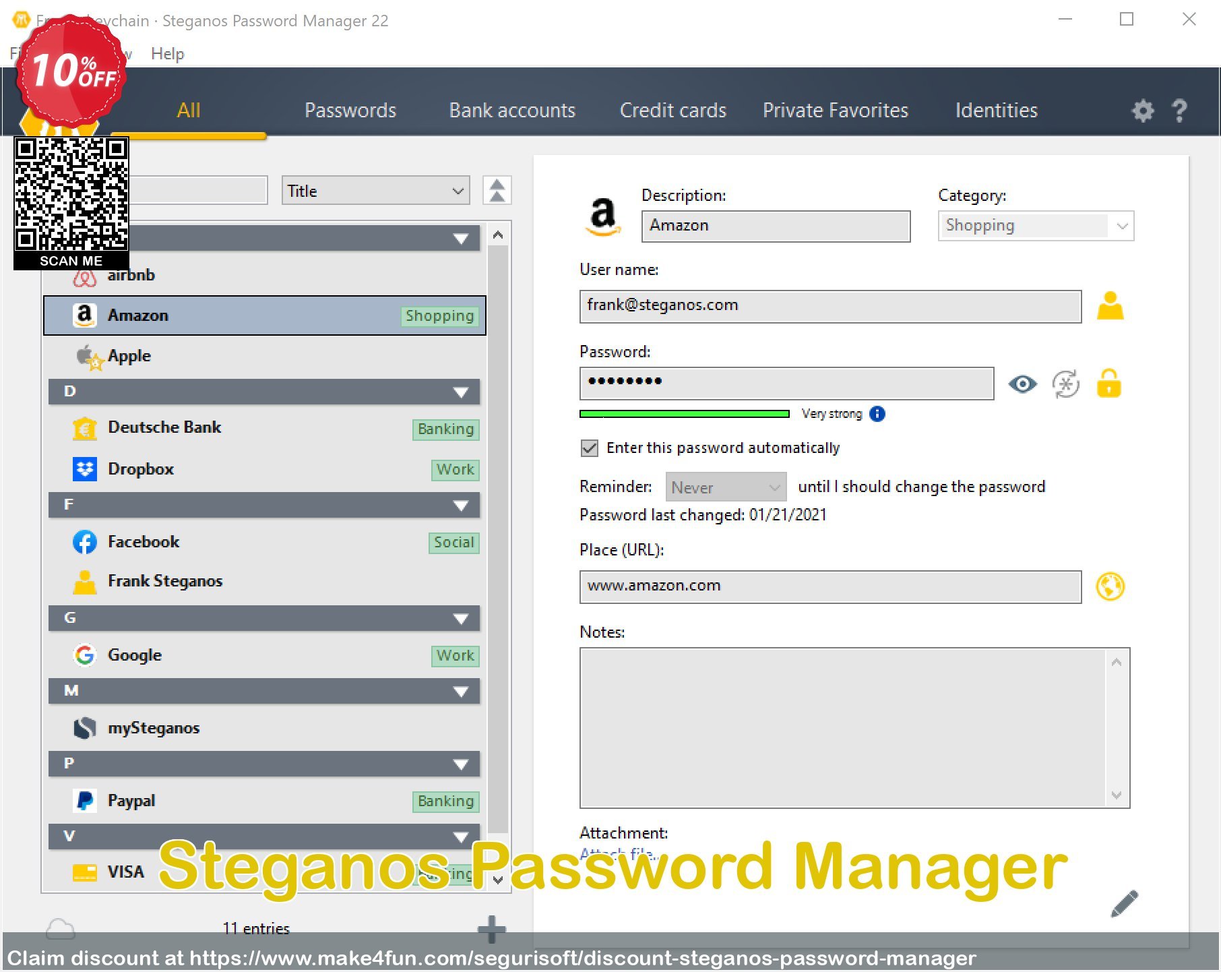The height and width of the screenshot is (972, 1221).
Task: Click the entry list scrollbar track
Action: 497,539
